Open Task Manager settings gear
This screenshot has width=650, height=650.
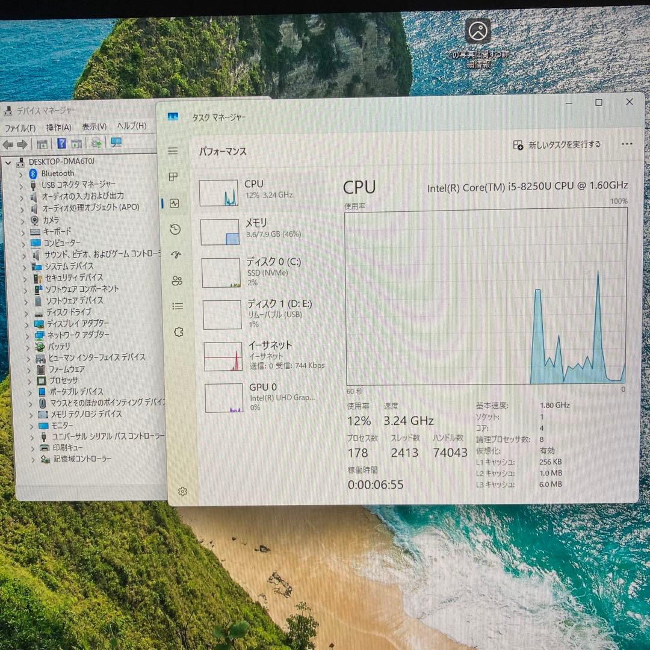[182, 491]
